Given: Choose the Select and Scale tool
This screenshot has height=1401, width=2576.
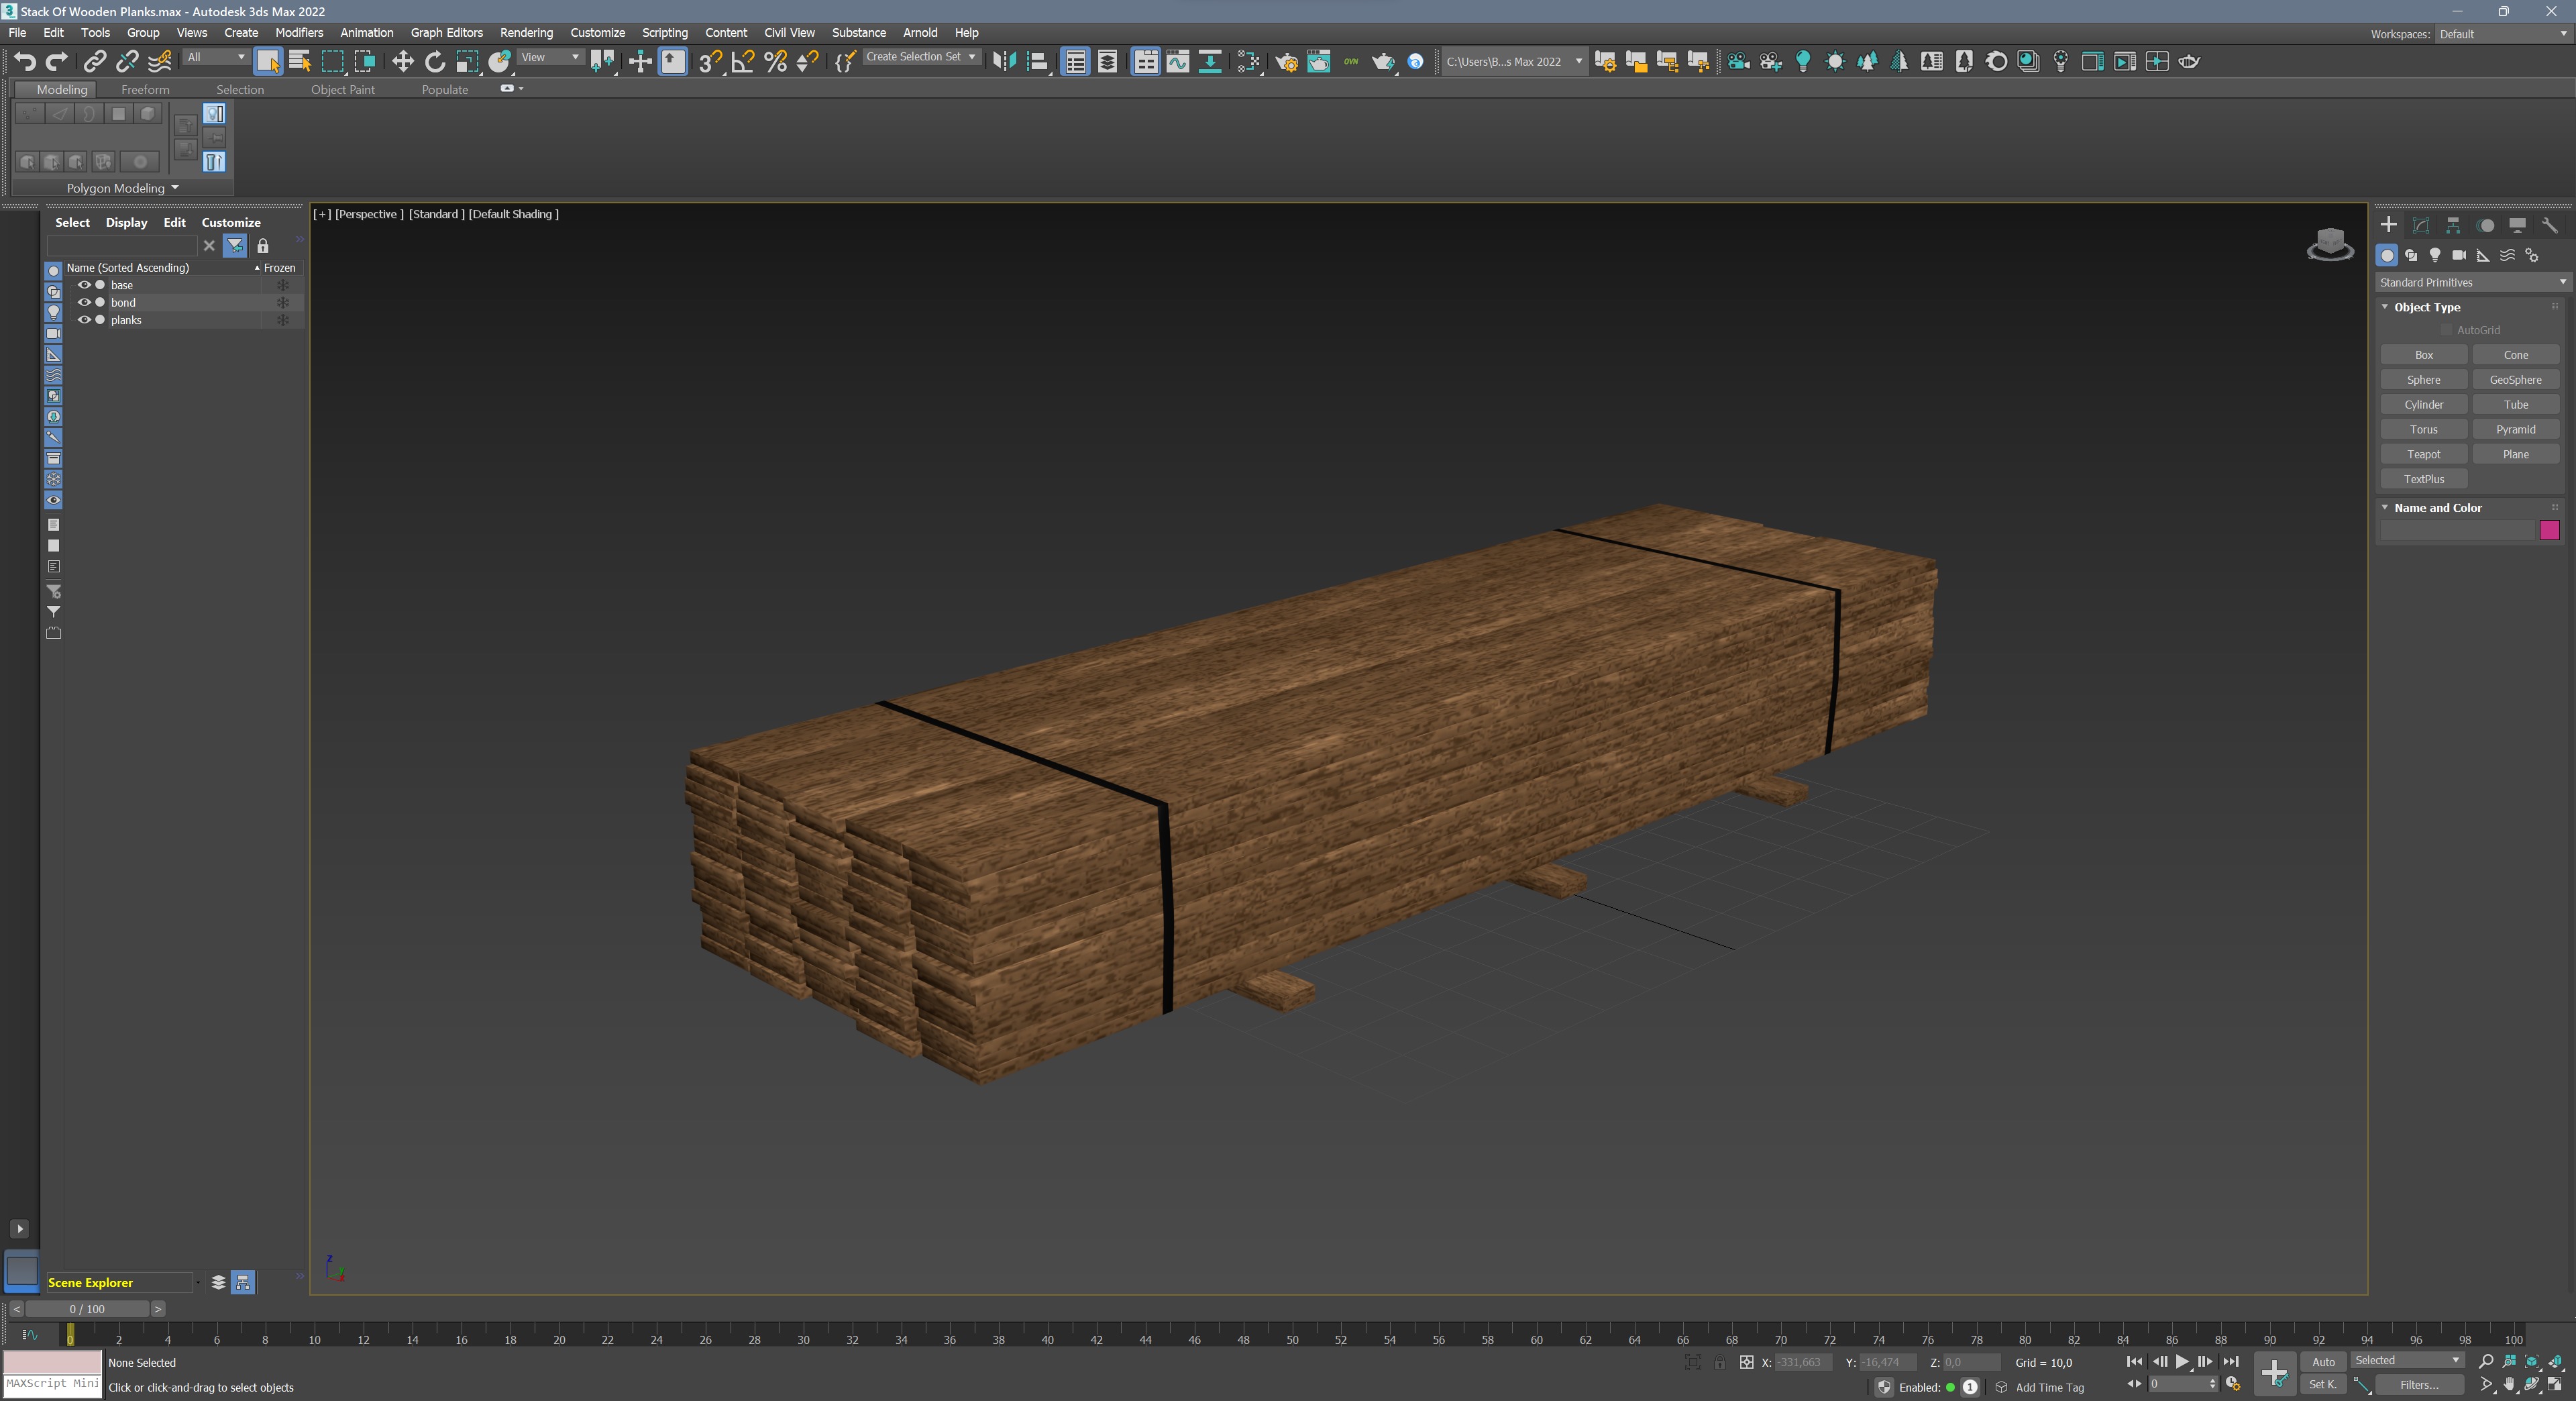Looking at the screenshot, I should [467, 62].
